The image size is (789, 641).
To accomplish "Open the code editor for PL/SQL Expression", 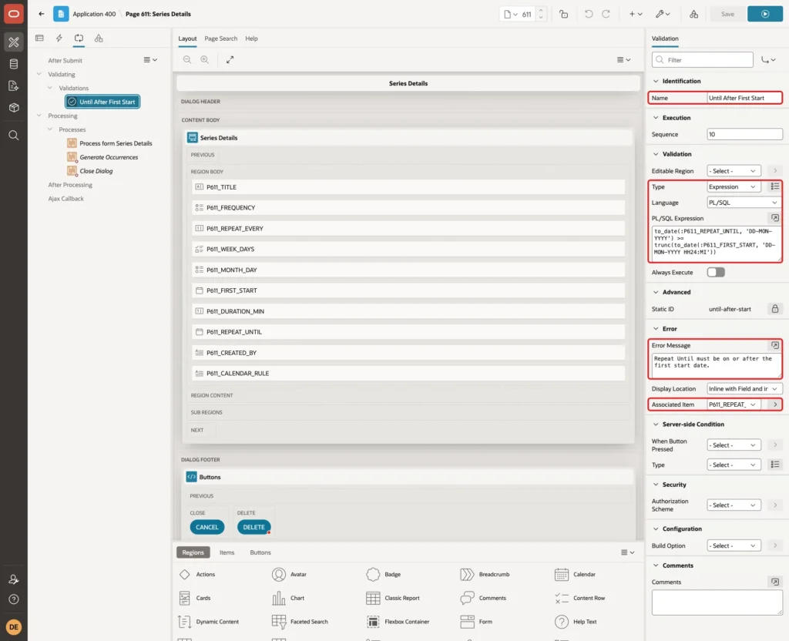I will [x=775, y=218].
